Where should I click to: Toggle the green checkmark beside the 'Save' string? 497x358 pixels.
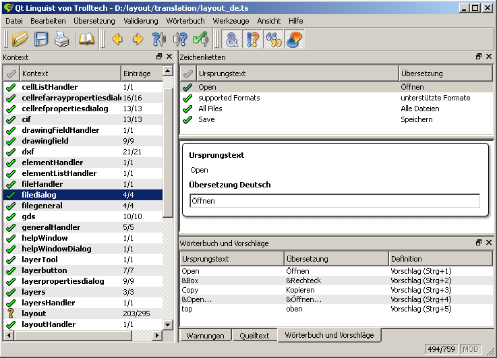point(187,119)
